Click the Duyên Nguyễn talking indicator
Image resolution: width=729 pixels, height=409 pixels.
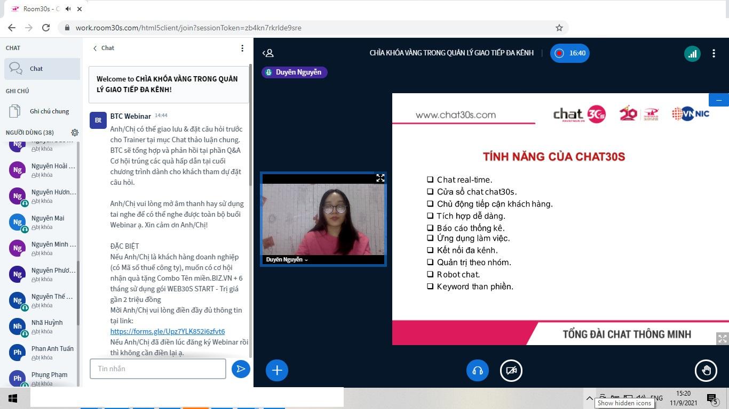coord(295,72)
